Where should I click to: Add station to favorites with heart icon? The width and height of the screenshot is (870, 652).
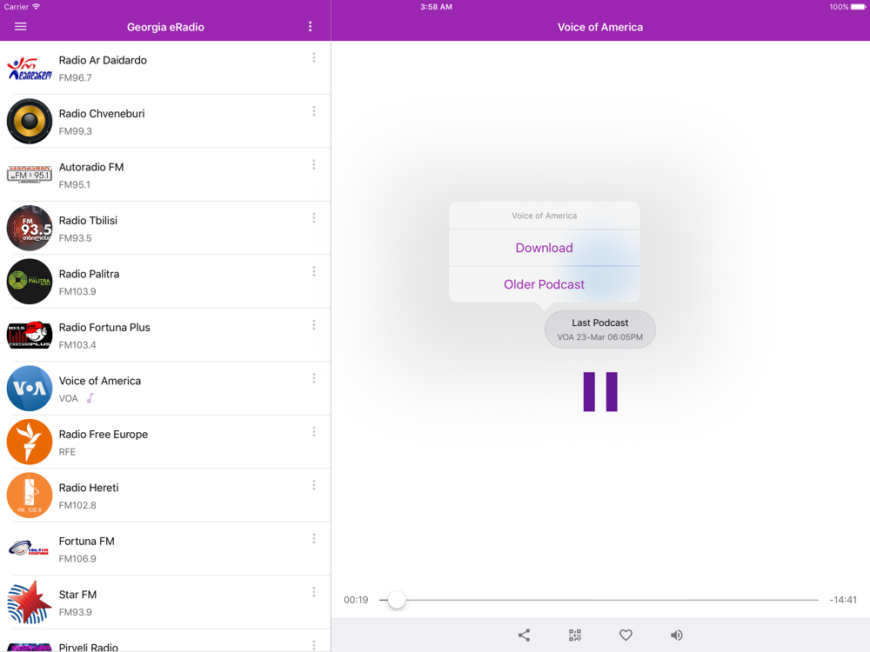click(626, 635)
